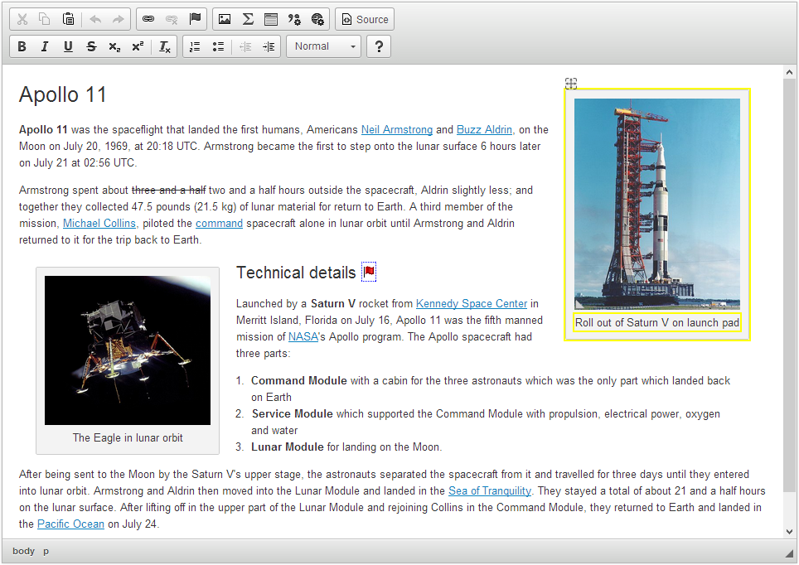Select the Eagle lunar module image

coord(128,350)
